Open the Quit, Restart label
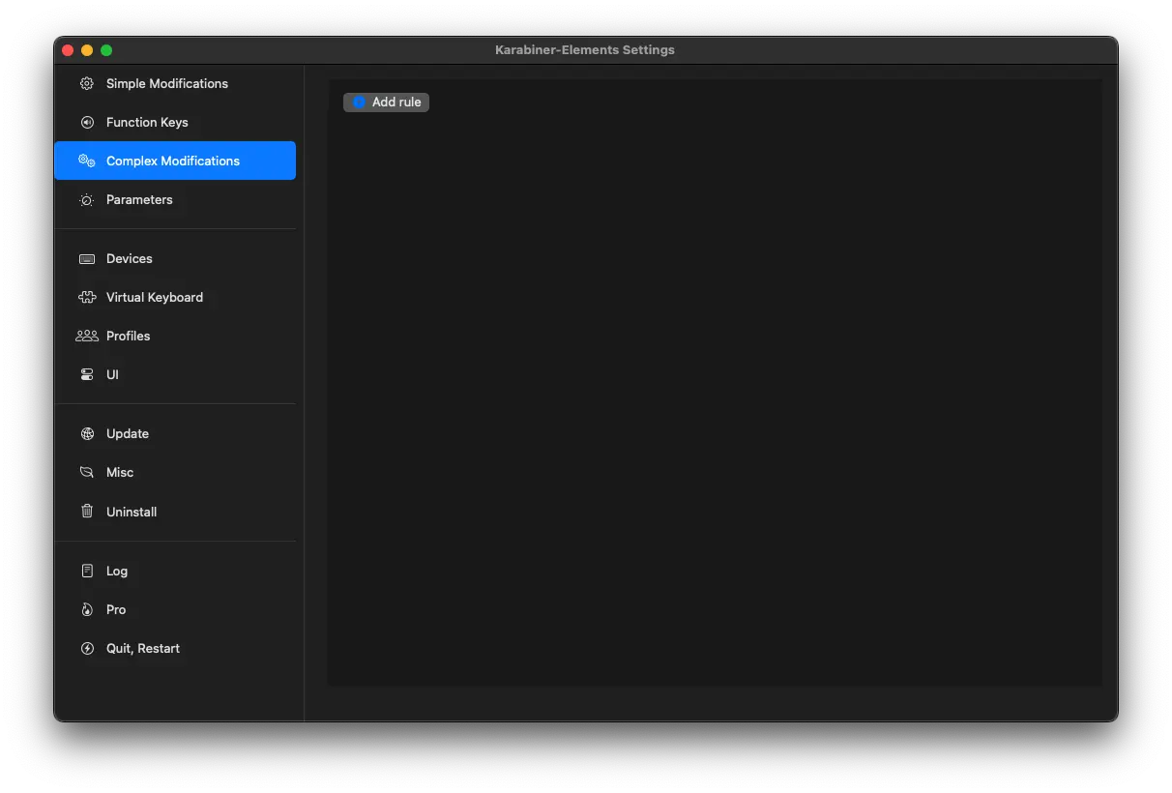The image size is (1172, 793). (x=143, y=648)
